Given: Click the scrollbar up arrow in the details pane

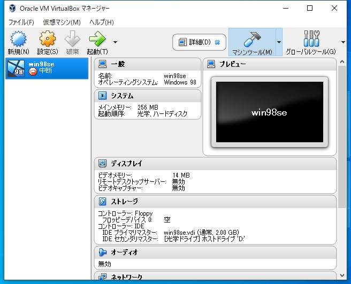Looking at the screenshot, I should coord(342,62).
